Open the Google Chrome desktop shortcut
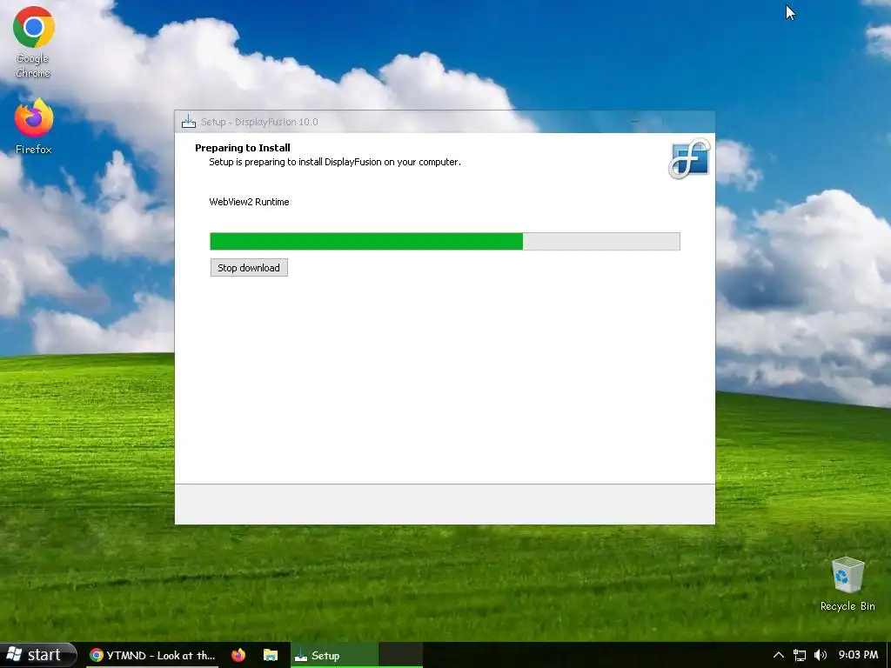Image resolution: width=891 pixels, height=668 pixels. (x=33, y=42)
